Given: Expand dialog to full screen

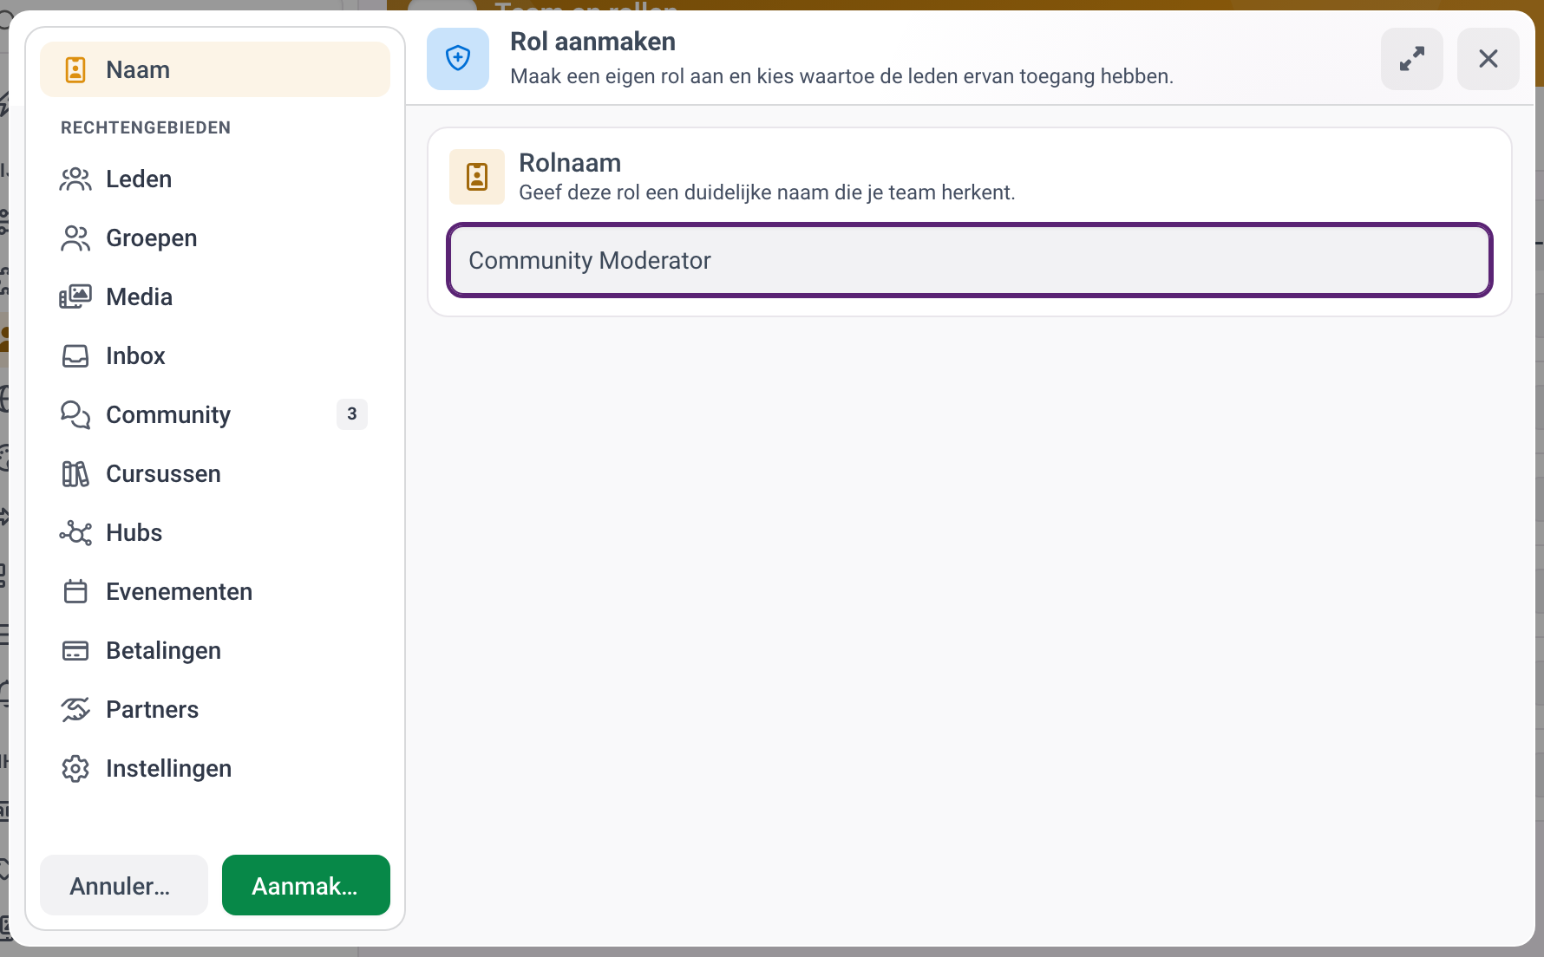Looking at the screenshot, I should 1412,59.
